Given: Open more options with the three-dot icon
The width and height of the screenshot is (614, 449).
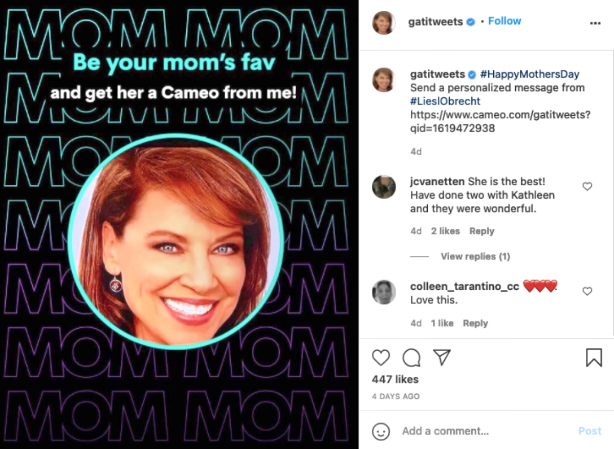Looking at the screenshot, I should click(595, 23).
